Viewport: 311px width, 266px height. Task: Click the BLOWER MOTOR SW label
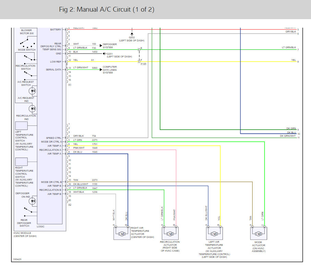[27, 32]
